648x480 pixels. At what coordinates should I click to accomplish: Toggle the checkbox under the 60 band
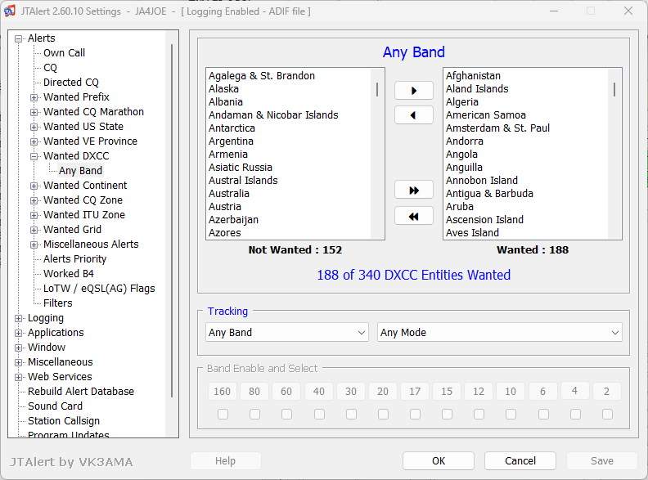tap(286, 414)
